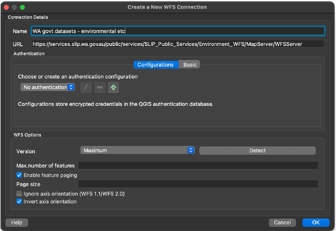Click the 'Choose or create an authentication configuration' text
Screen dimensions: 336x231
pyautogui.click(x=78, y=77)
